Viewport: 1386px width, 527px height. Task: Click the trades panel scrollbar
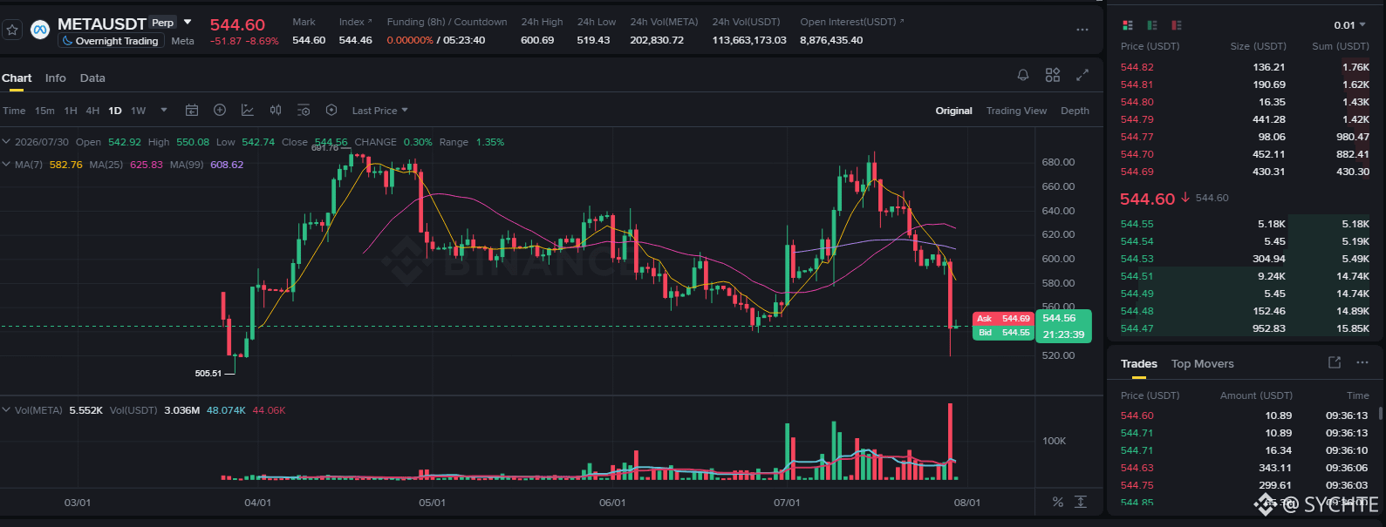pos(1380,414)
